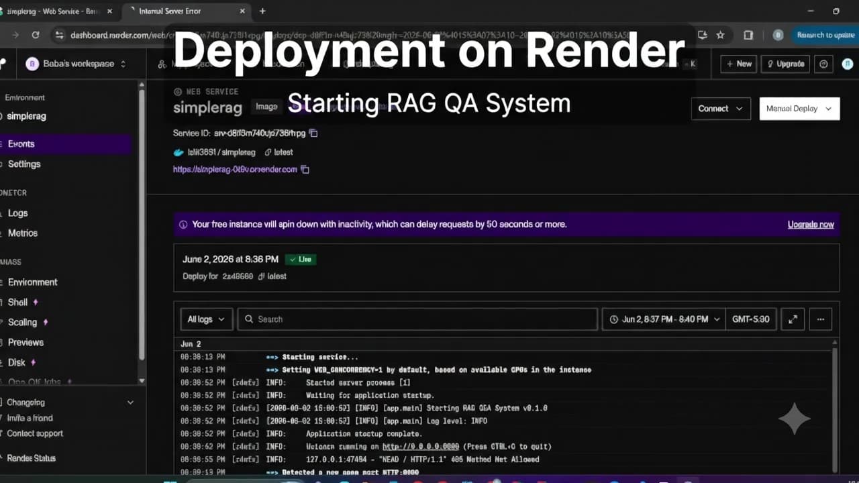Click the Upgrade now link

pos(811,225)
